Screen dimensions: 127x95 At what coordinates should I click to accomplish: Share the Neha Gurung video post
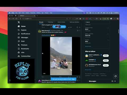(x=80, y=77)
